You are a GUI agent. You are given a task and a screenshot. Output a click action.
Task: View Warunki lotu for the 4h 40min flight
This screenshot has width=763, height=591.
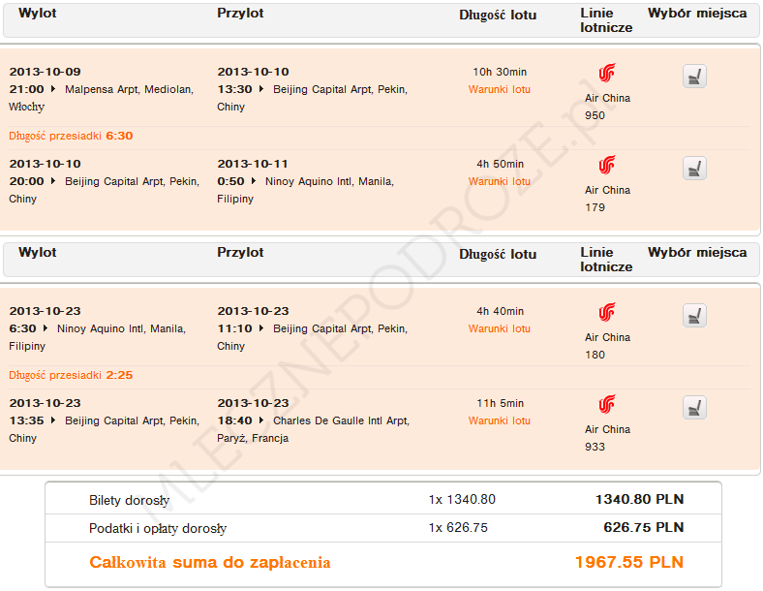click(500, 329)
